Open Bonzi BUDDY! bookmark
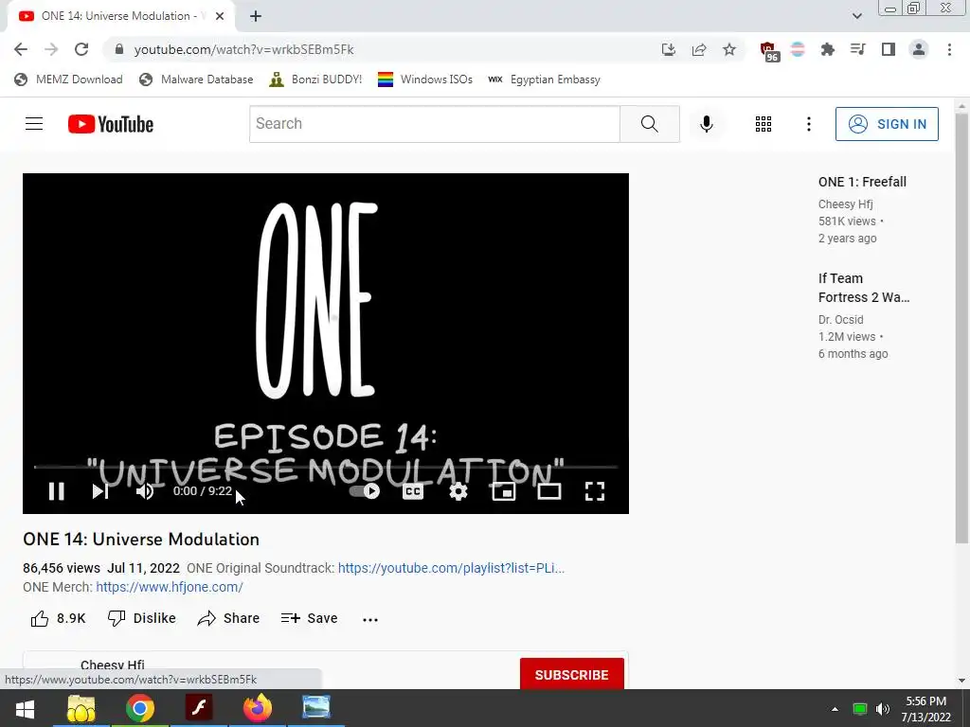Screen dimensions: 970x727 (315, 80)
